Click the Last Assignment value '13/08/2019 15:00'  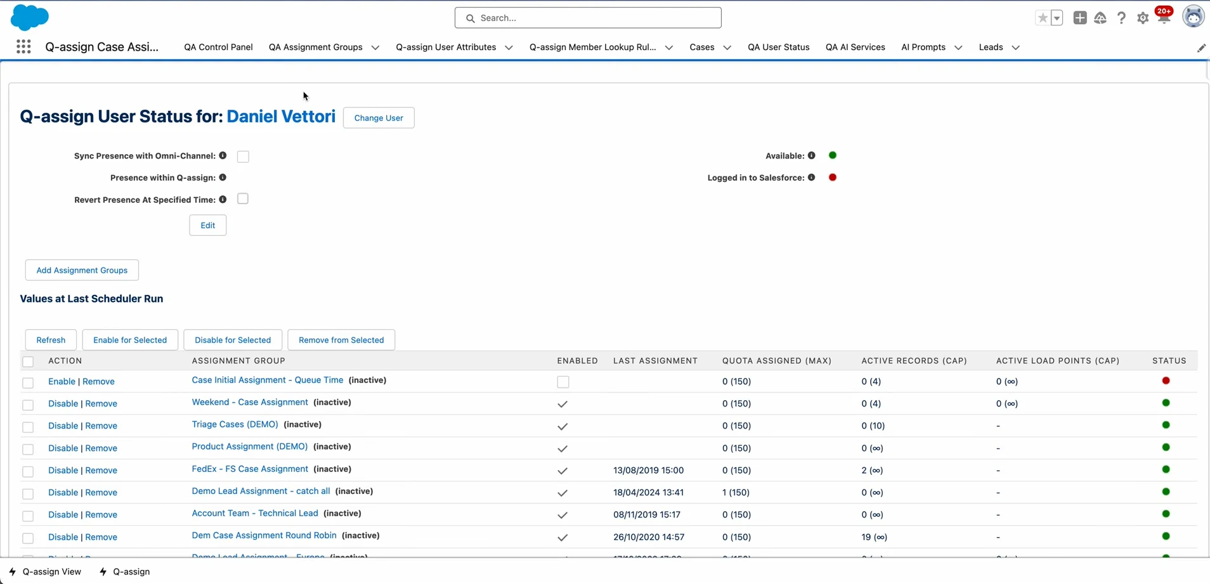coord(648,470)
